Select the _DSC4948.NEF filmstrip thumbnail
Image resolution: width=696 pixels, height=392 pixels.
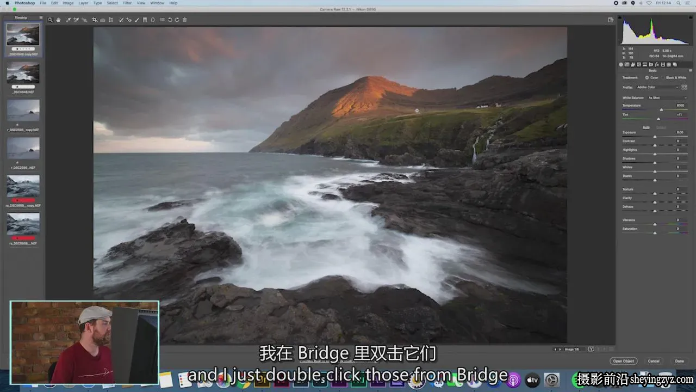tap(23, 73)
